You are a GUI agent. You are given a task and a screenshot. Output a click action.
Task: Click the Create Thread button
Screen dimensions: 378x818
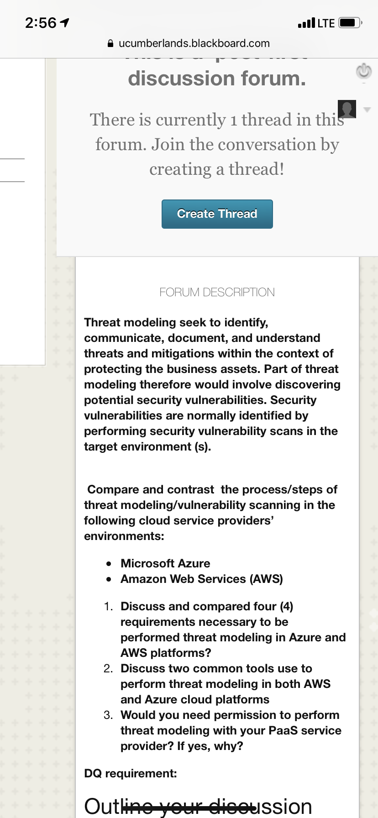point(217,214)
